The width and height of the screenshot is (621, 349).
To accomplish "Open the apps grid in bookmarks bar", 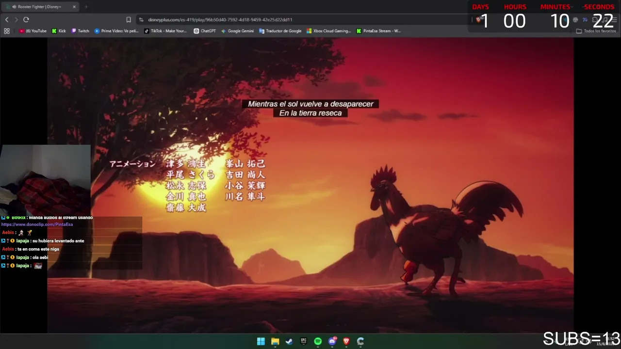I will [7, 31].
